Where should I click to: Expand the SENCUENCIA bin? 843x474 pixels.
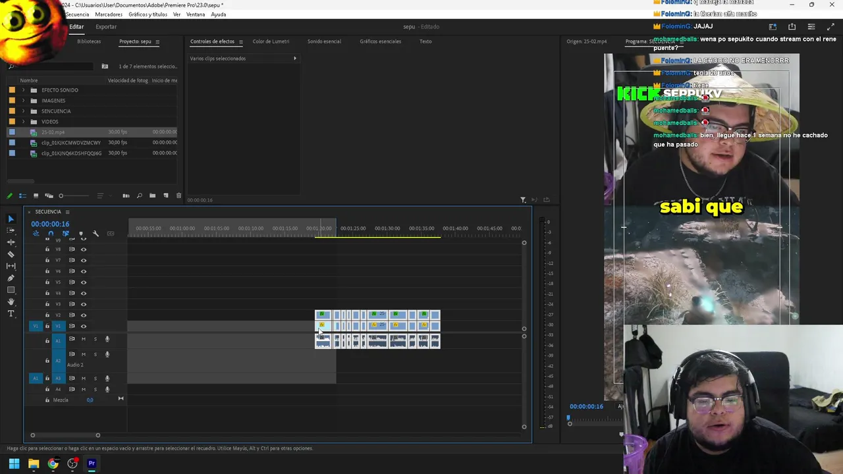coord(24,111)
